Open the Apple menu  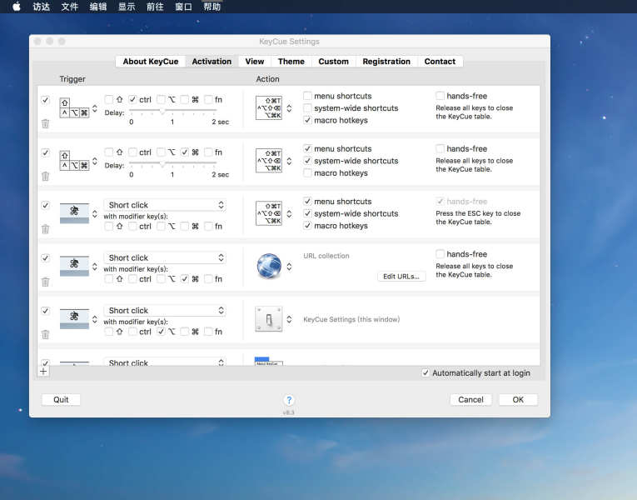pos(16,7)
